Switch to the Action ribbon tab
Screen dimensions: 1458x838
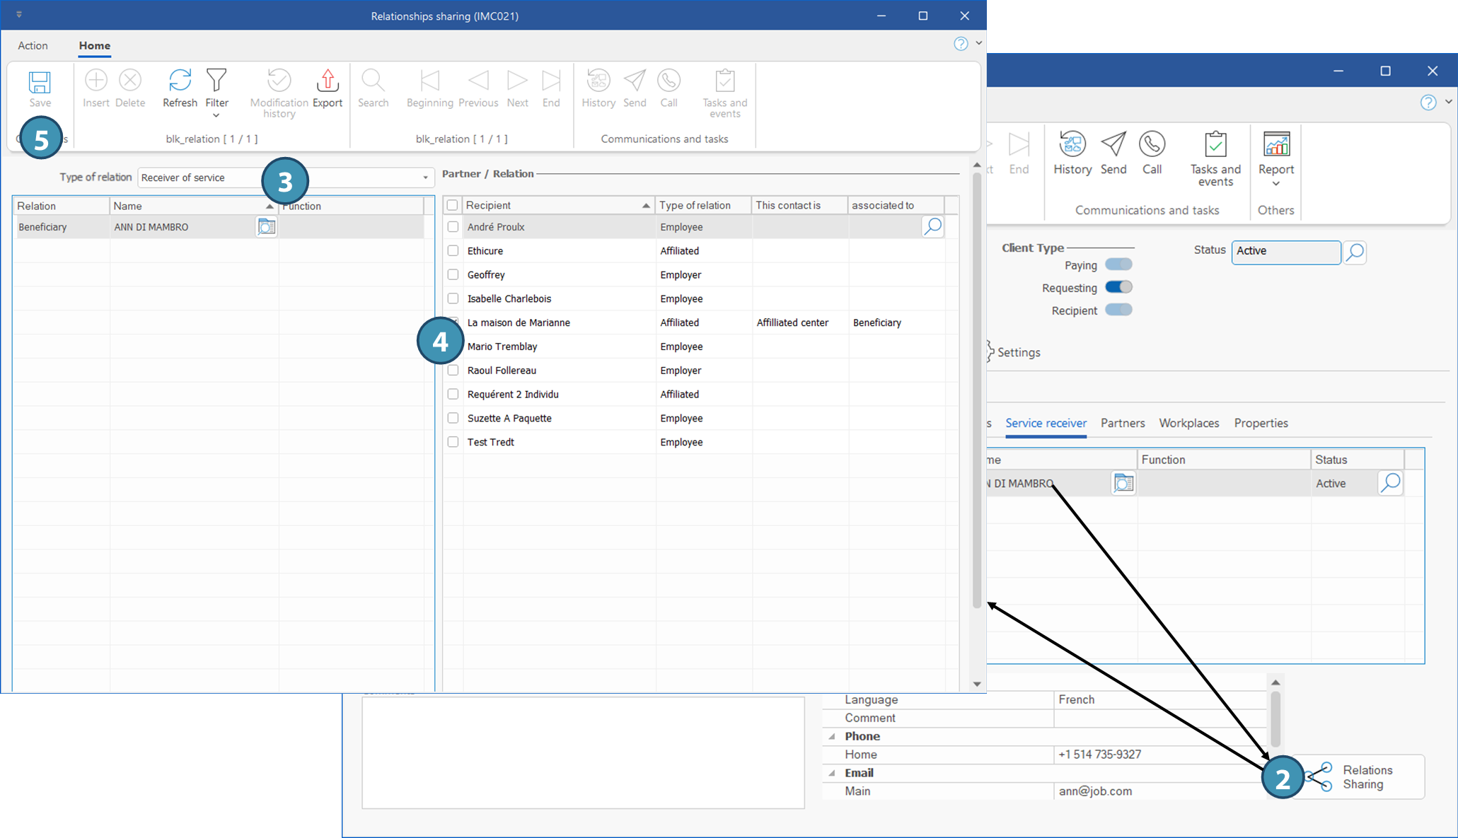[33, 45]
